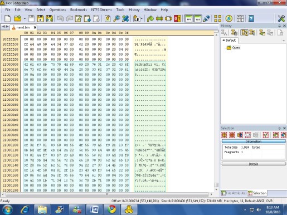Click the red checkmark selection icon
The width and height of the screenshot is (287, 215).
[x=266, y=135]
